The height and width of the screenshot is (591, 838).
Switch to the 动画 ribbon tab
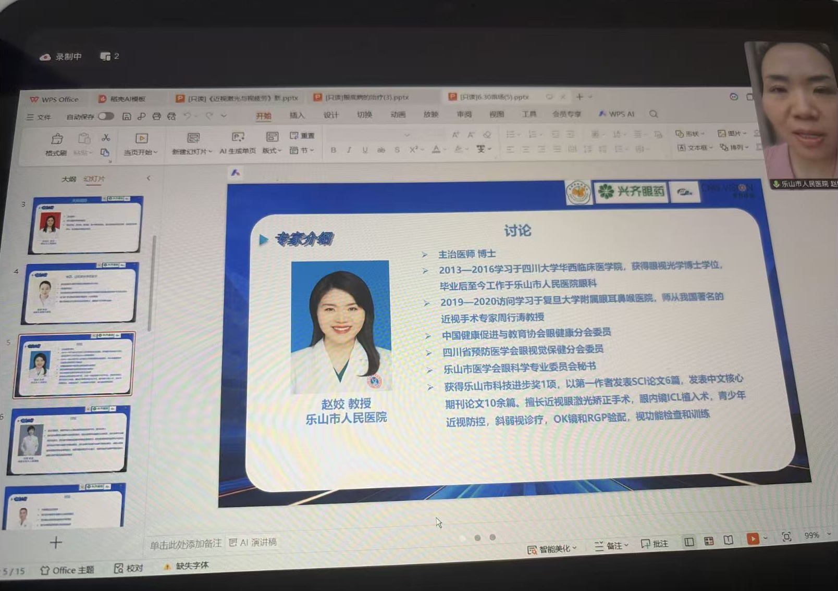tap(398, 115)
